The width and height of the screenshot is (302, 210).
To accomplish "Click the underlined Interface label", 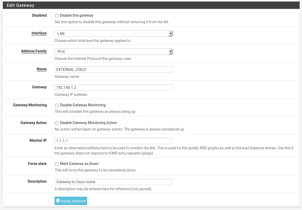I will (x=39, y=33).
